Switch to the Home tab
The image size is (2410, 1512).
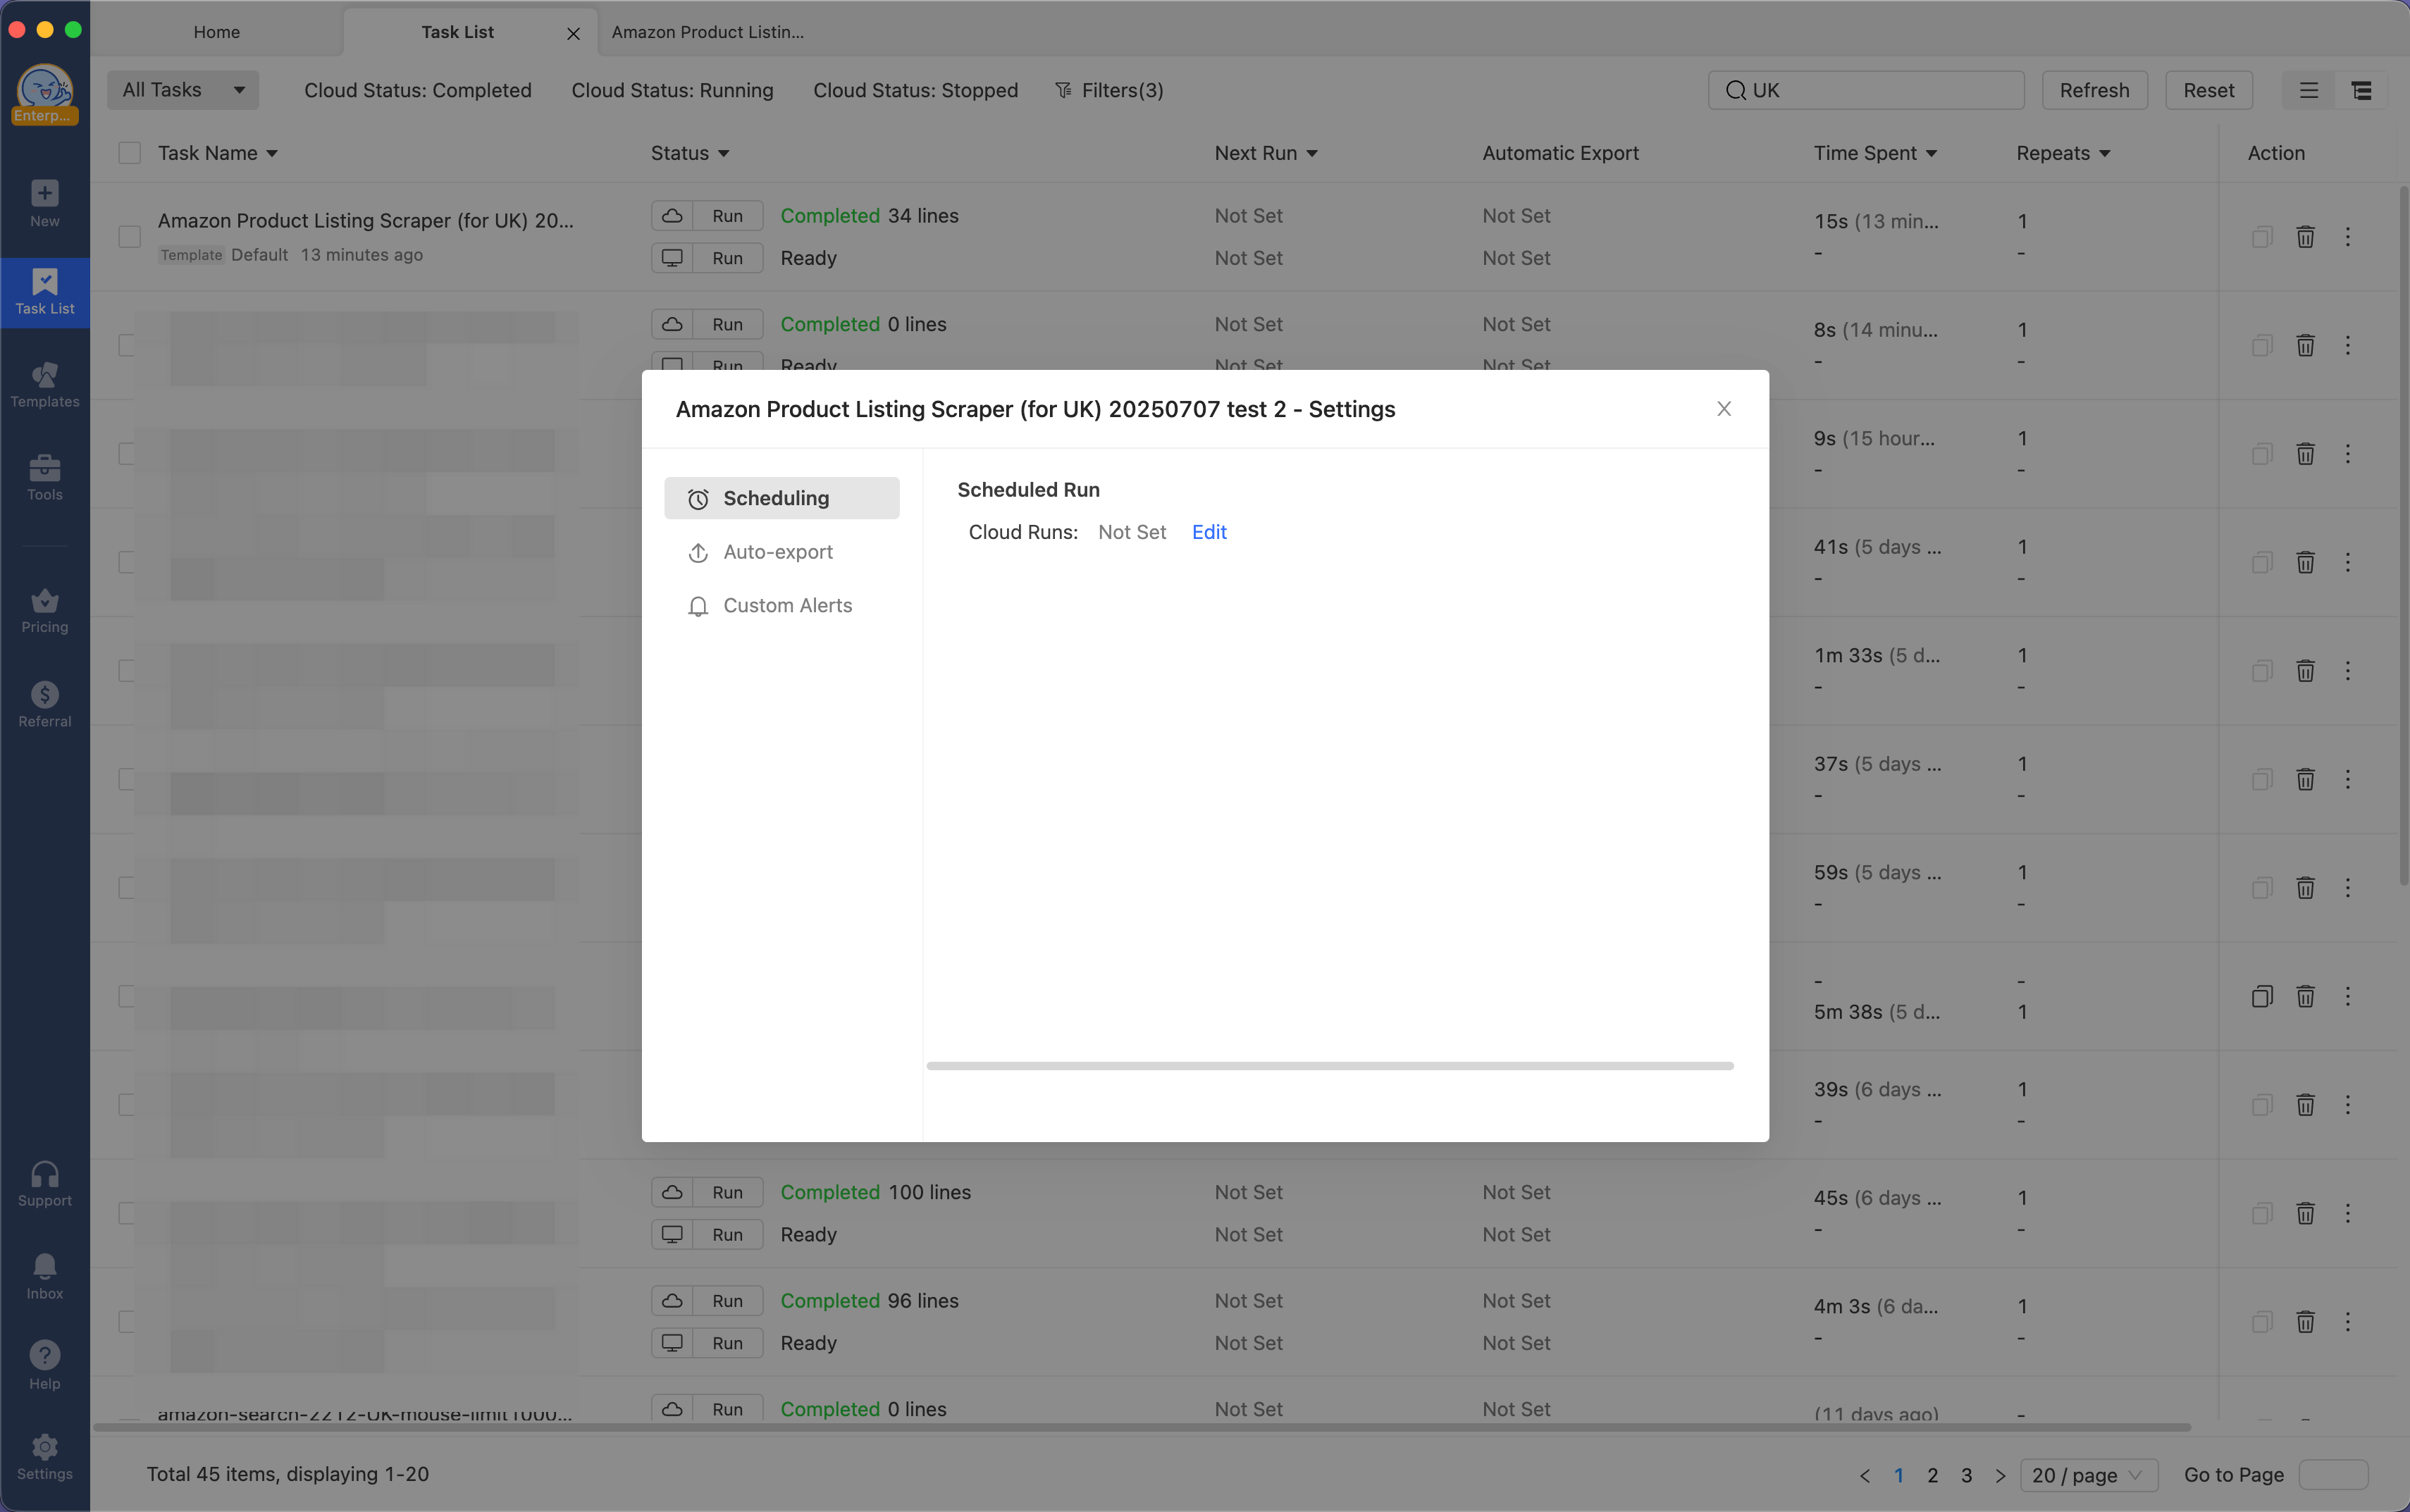tap(217, 32)
